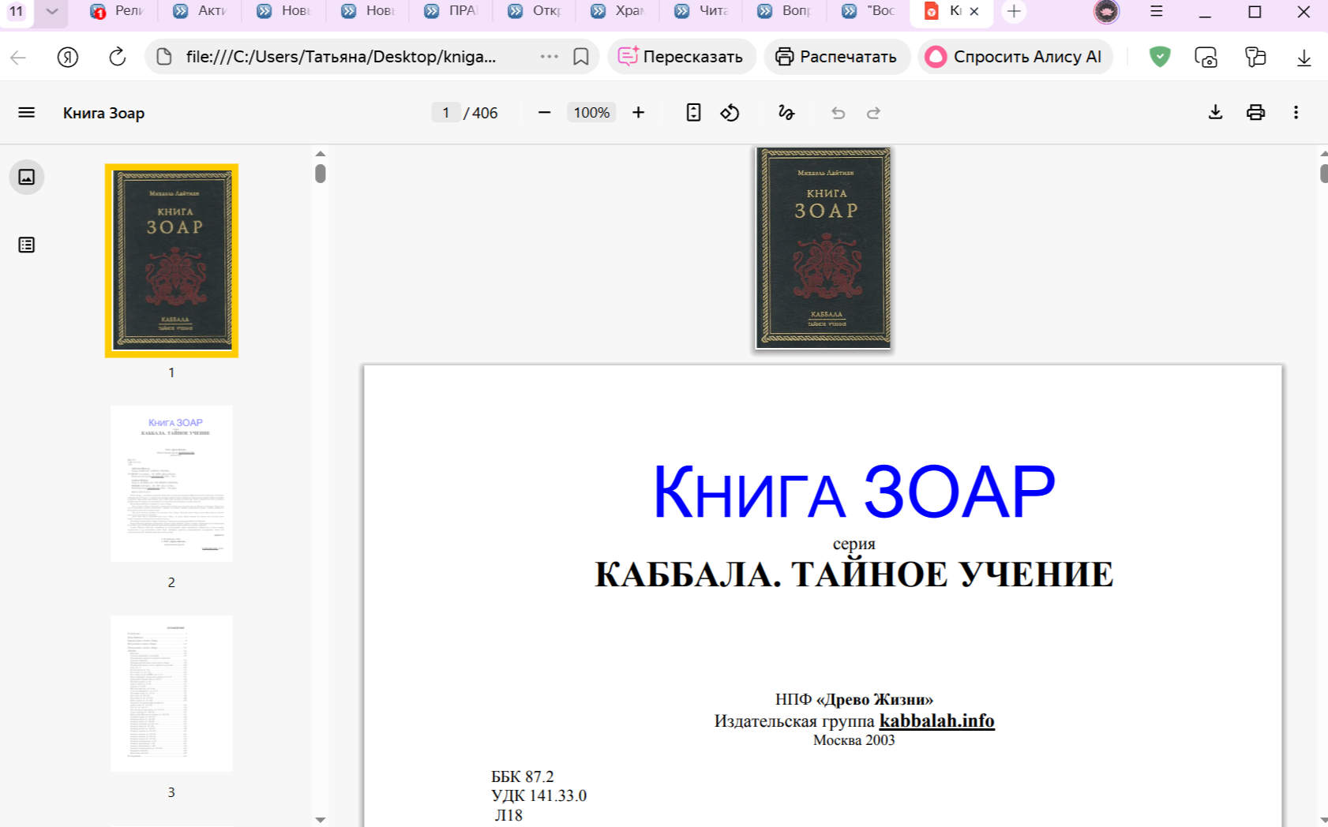Viewport: 1328px width, 827px height.
Task: Show the document outline in sidebar
Action: pos(27,245)
